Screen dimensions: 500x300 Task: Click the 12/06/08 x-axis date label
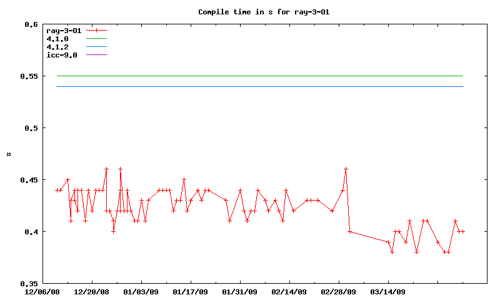pos(42,291)
